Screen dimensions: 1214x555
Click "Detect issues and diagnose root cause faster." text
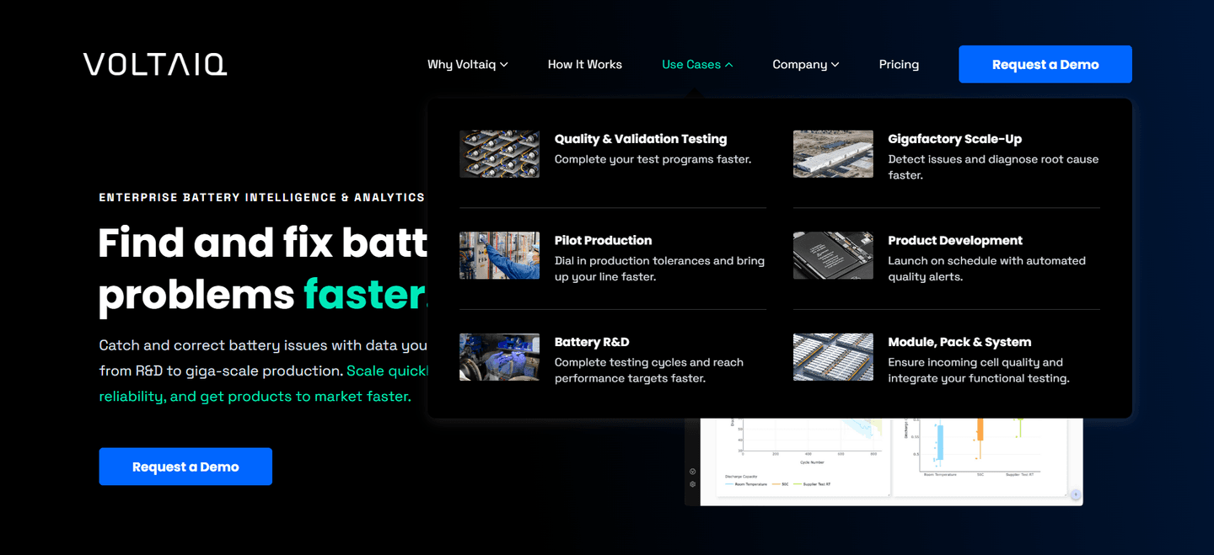[x=993, y=167]
